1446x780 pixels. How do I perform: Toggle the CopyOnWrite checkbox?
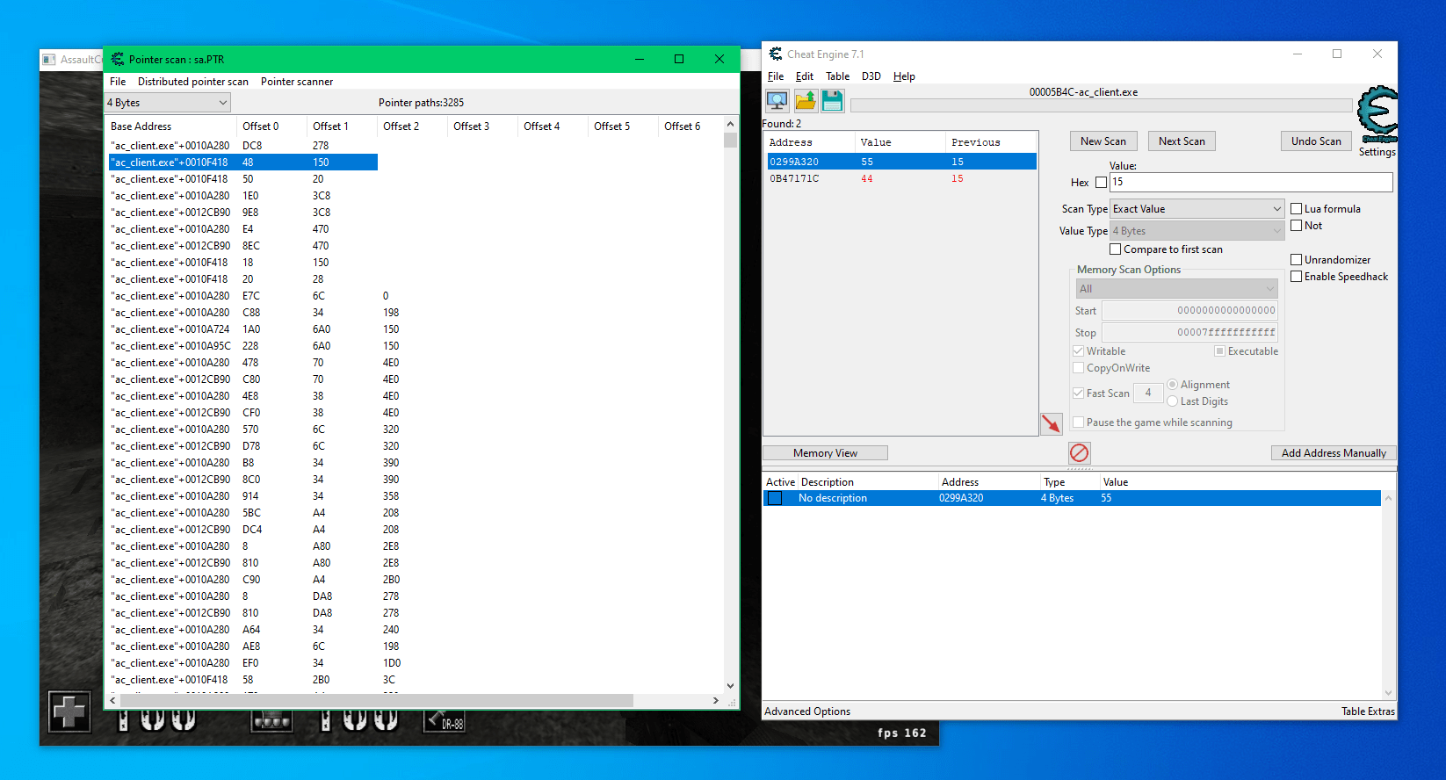pyautogui.click(x=1078, y=368)
